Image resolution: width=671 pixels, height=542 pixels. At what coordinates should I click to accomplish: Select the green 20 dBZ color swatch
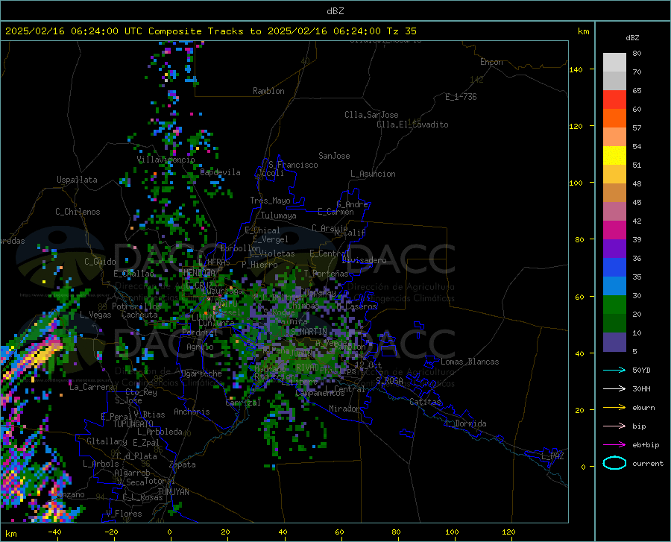[614, 305]
